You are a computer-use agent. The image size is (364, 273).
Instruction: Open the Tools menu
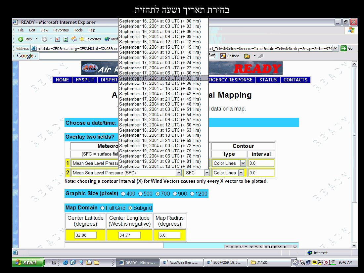[78, 30]
